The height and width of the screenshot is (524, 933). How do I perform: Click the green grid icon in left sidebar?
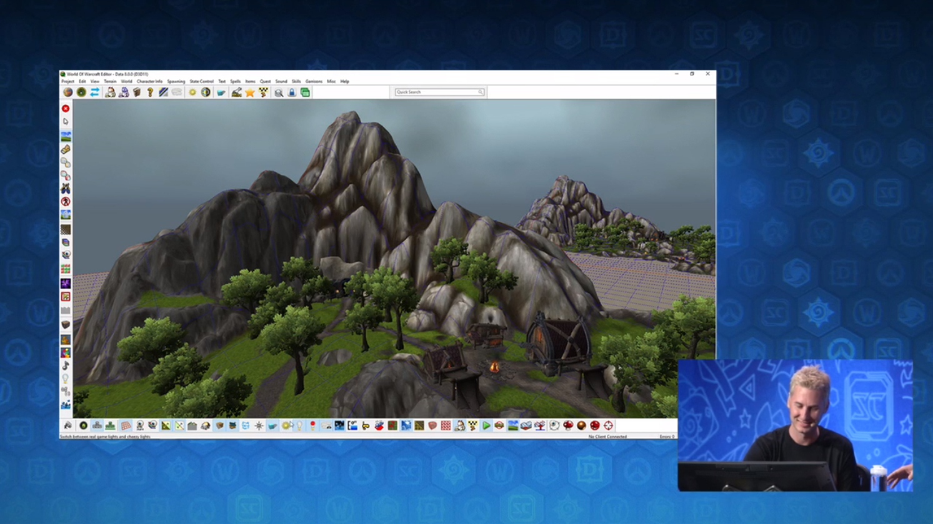[66, 269]
